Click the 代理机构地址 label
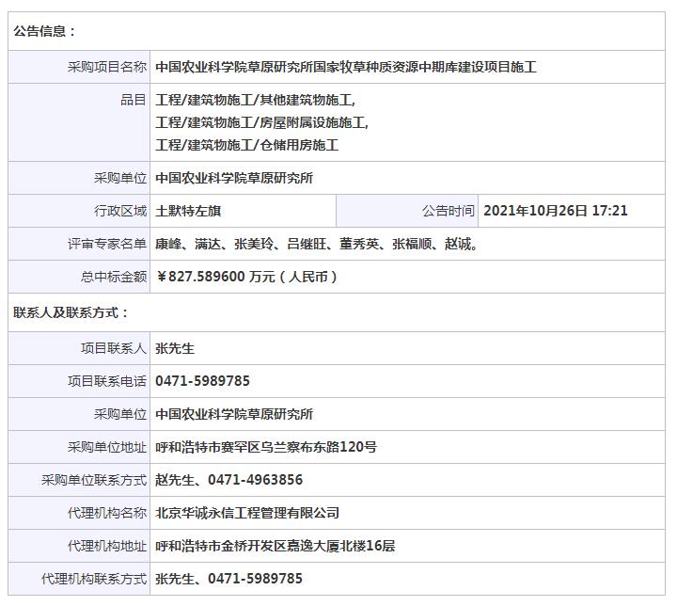This screenshot has height=606, width=677. click(107, 546)
